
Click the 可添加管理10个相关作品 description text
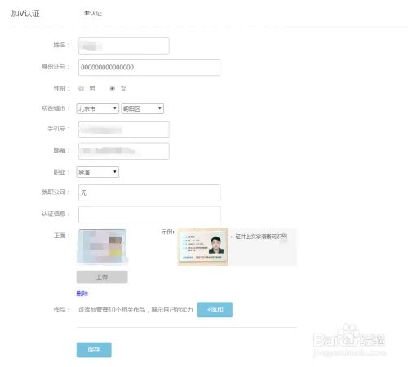point(135,310)
